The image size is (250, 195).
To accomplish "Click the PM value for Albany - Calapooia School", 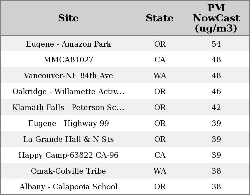I will pos(216,187).
